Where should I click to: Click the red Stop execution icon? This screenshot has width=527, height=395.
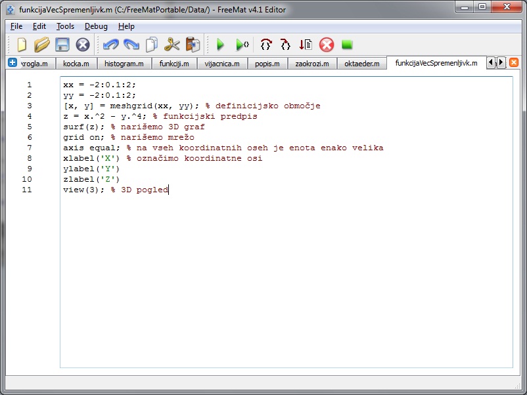(x=327, y=45)
